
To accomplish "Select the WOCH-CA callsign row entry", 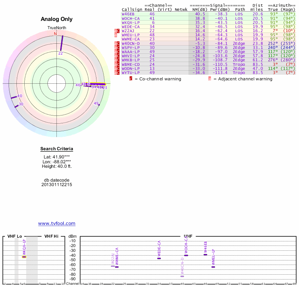I will coord(130,18).
